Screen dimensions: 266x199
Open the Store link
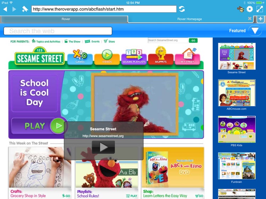110,41
